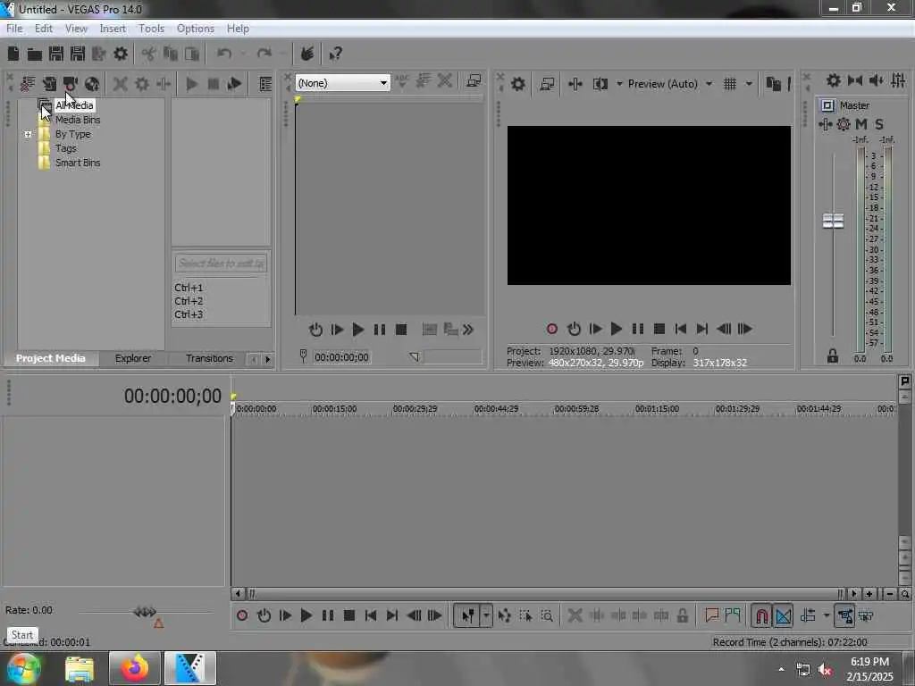Undo the last action

[x=224, y=54]
